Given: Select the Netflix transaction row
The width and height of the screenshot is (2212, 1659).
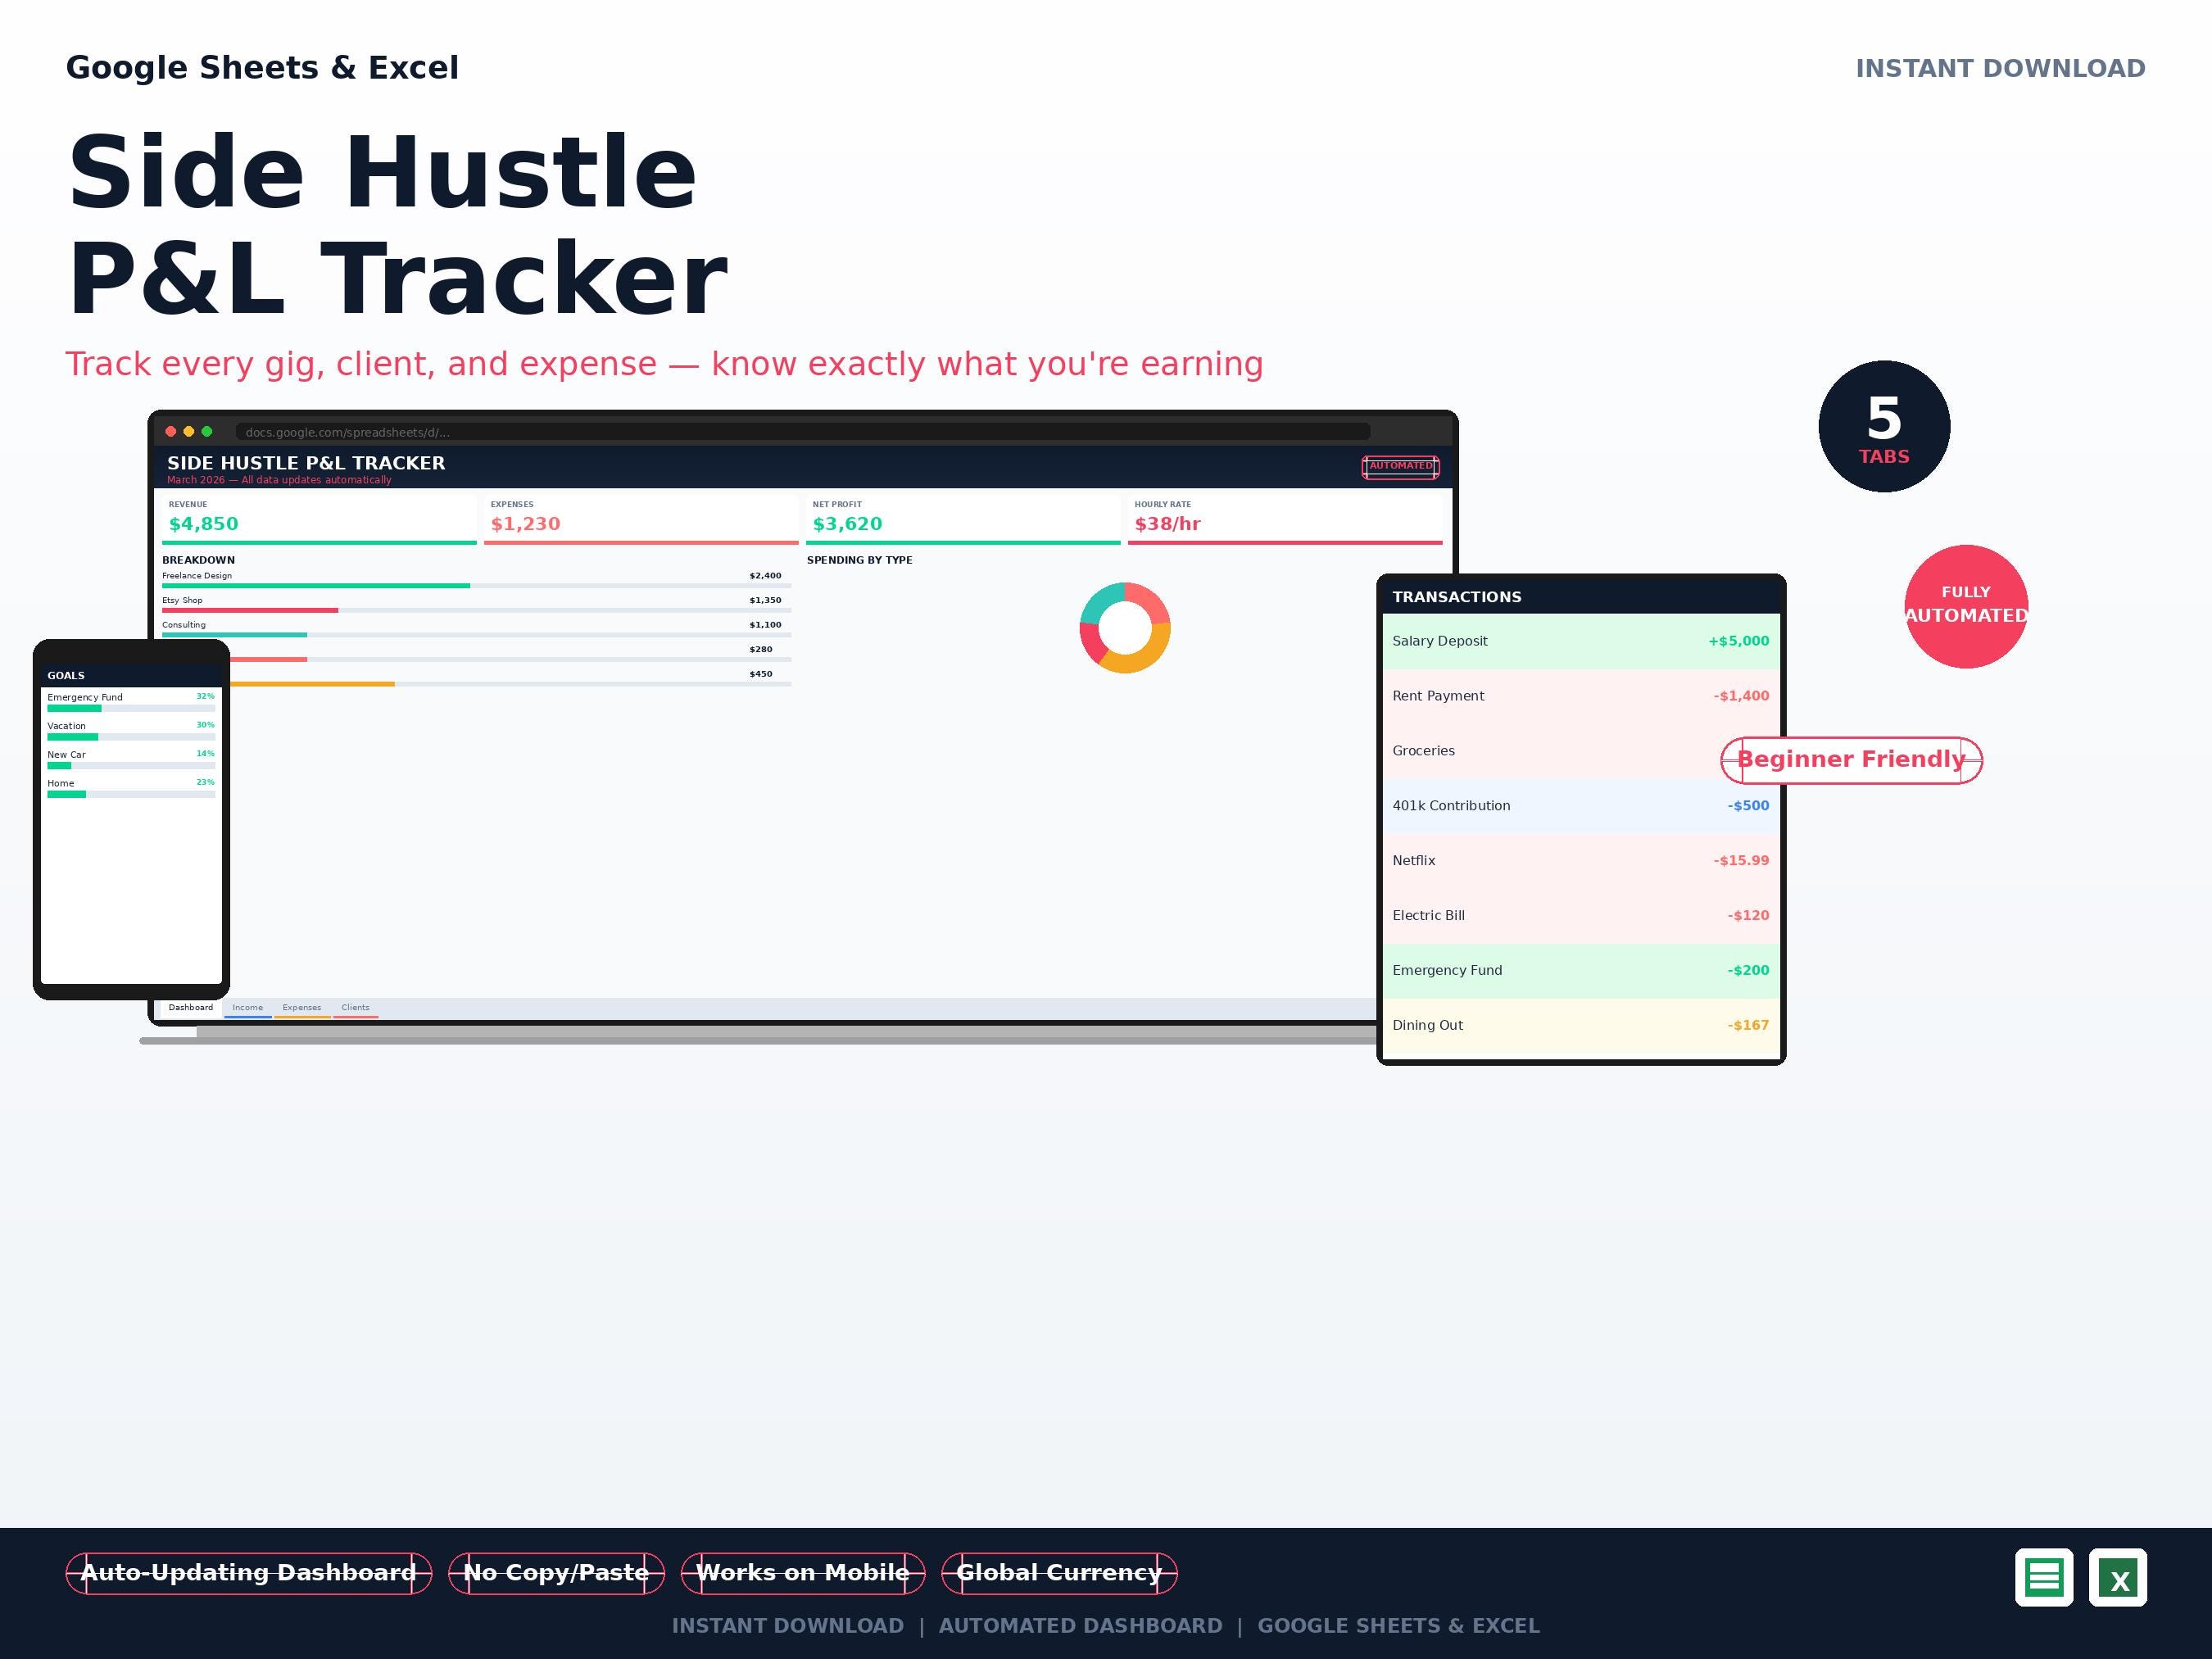Looking at the screenshot, I should (1581, 861).
